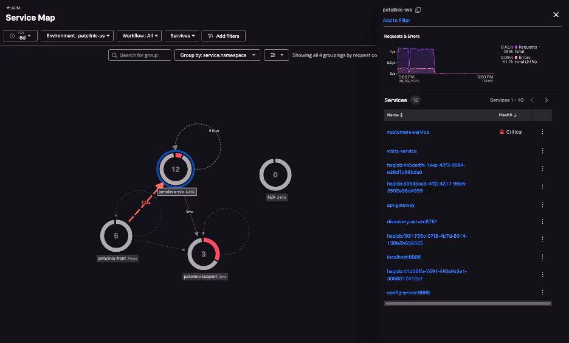Open the Workflow All filter menu
The width and height of the screenshot is (569, 343).
pos(139,36)
